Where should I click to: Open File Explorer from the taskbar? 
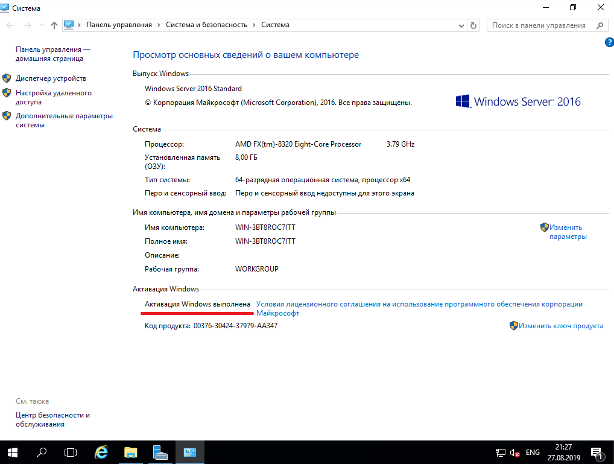pyautogui.click(x=131, y=452)
